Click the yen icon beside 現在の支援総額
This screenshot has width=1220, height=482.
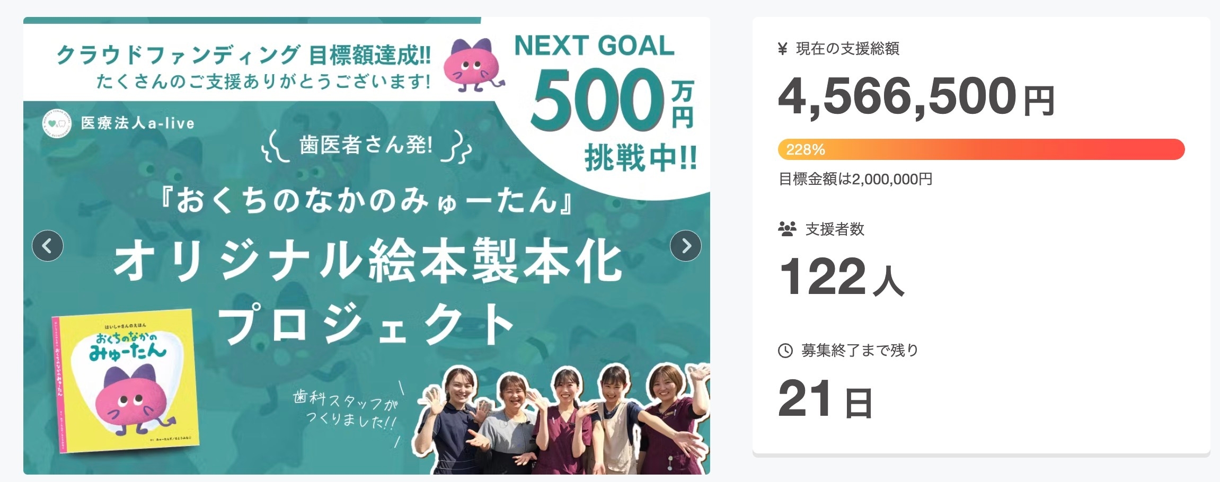point(783,49)
